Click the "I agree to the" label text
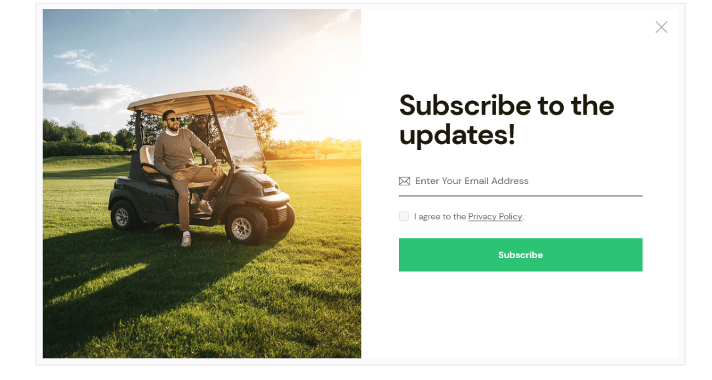The height and width of the screenshot is (380, 712). tap(440, 217)
